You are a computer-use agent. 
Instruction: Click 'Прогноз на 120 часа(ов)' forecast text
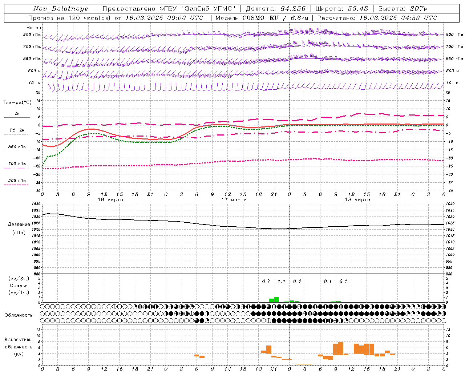tap(70, 18)
